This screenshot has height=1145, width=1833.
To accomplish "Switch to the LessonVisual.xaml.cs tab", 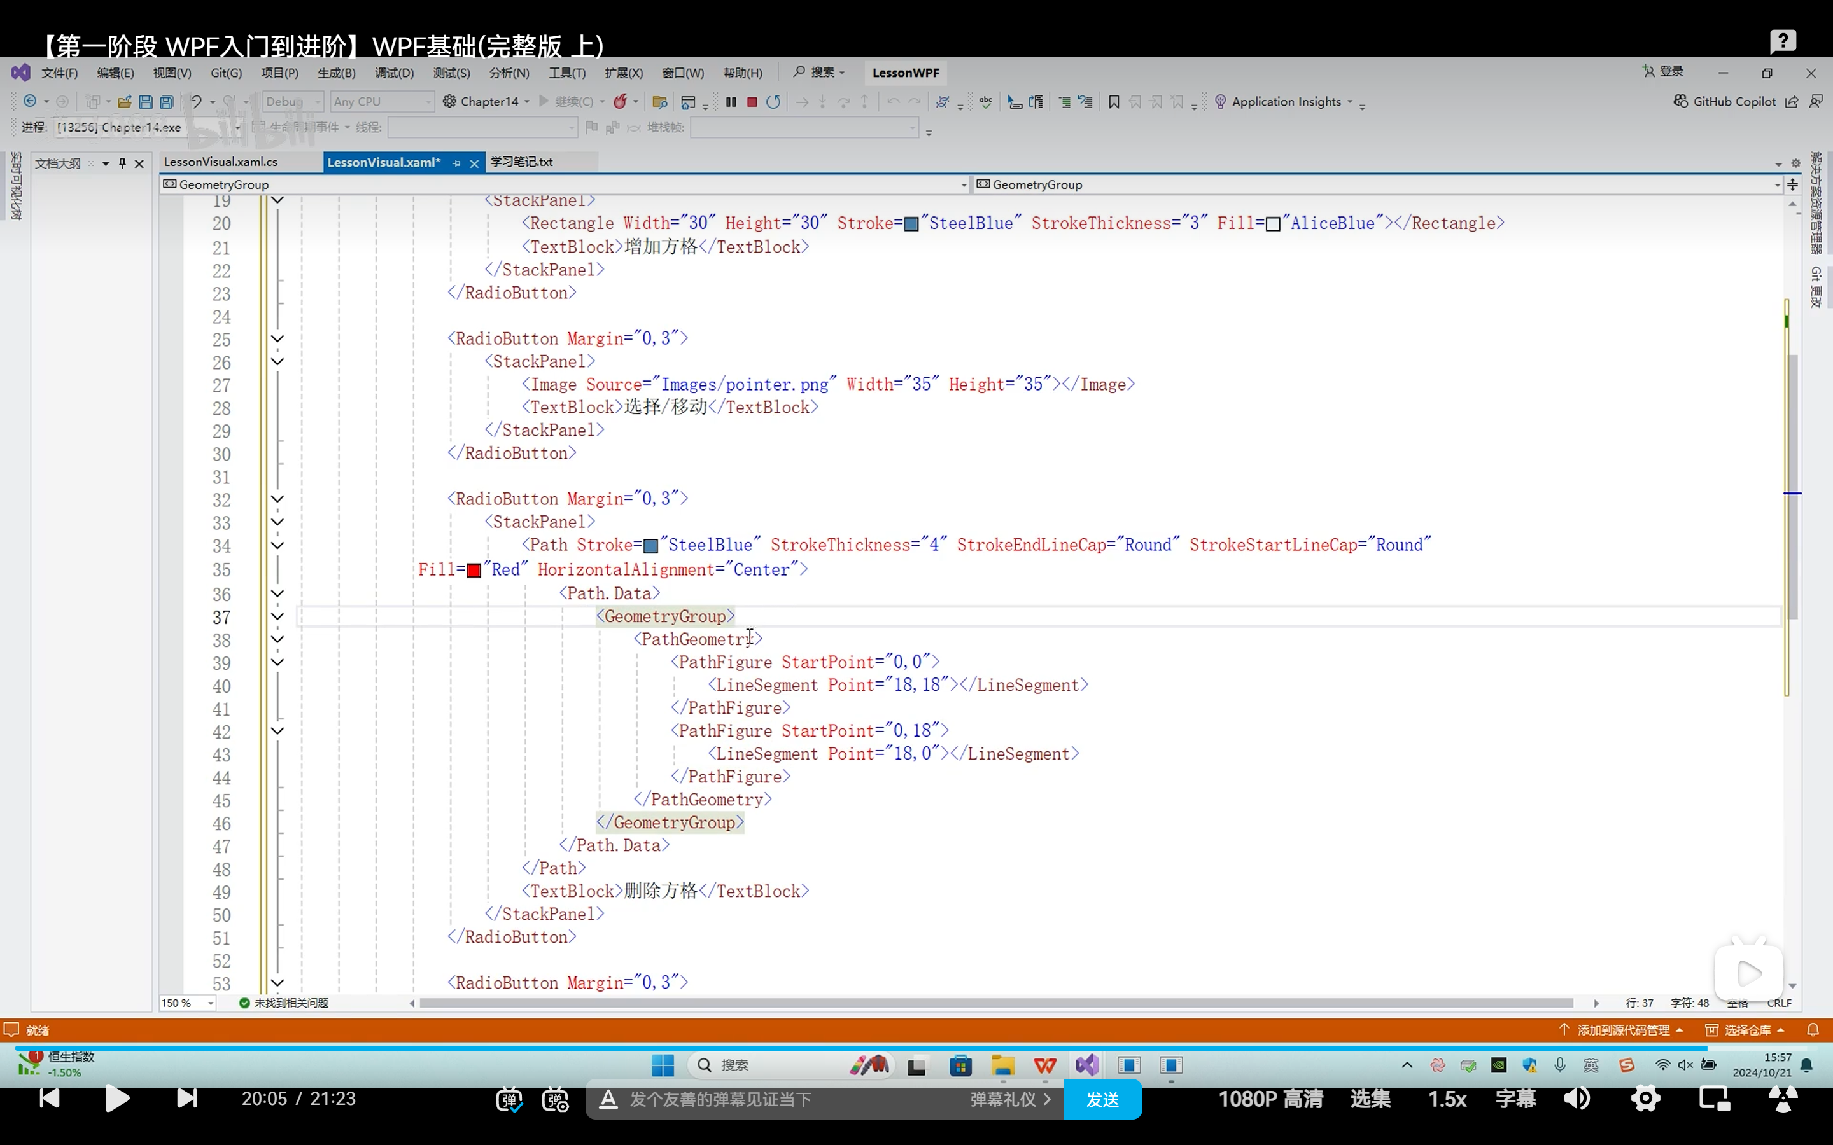I will pos(220,162).
